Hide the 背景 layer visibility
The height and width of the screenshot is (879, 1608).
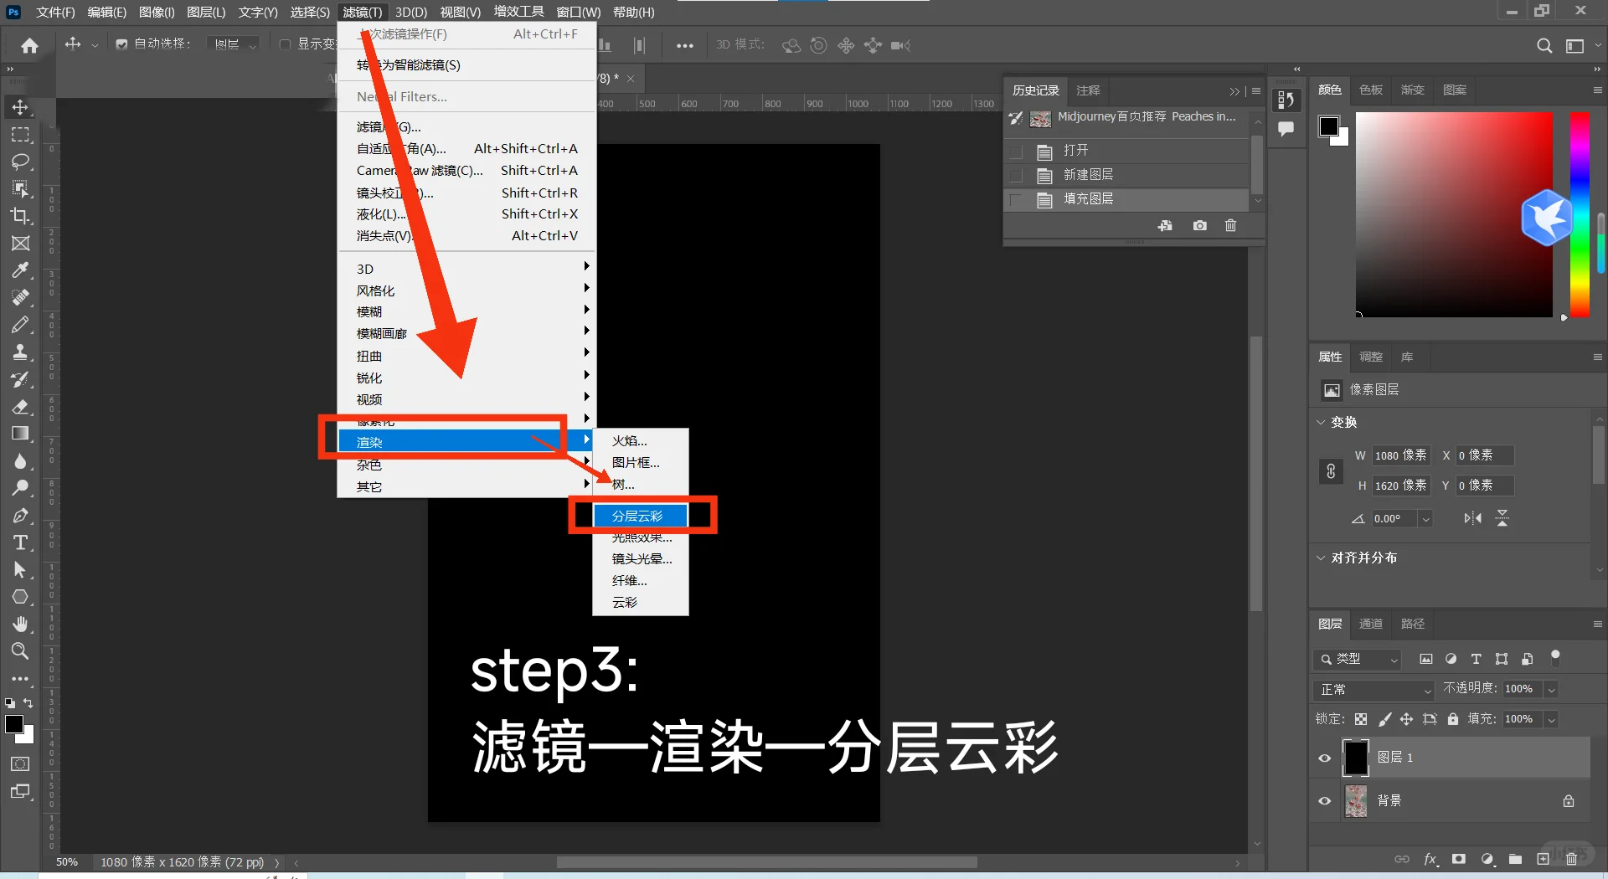coord(1324,801)
